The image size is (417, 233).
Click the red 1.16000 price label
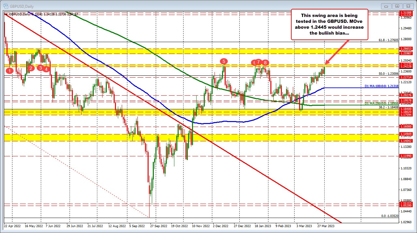[406, 126]
